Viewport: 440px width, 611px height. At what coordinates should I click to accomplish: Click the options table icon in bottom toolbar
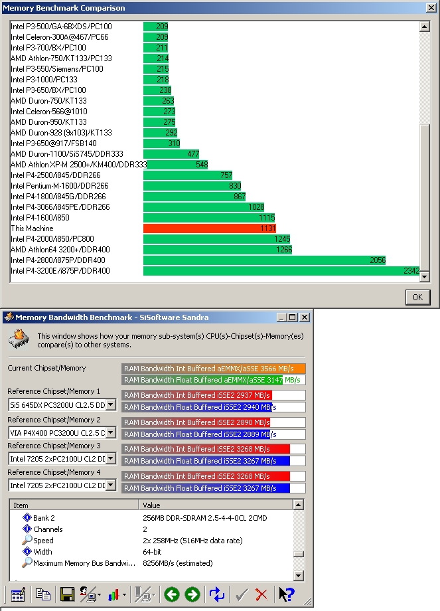[x=17, y=594]
